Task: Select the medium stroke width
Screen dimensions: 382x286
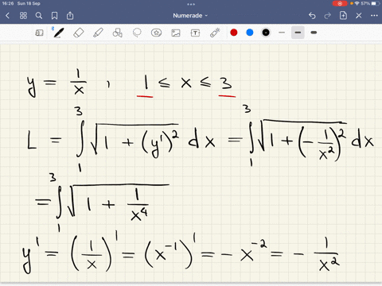Action: click(x=298, y=33)
